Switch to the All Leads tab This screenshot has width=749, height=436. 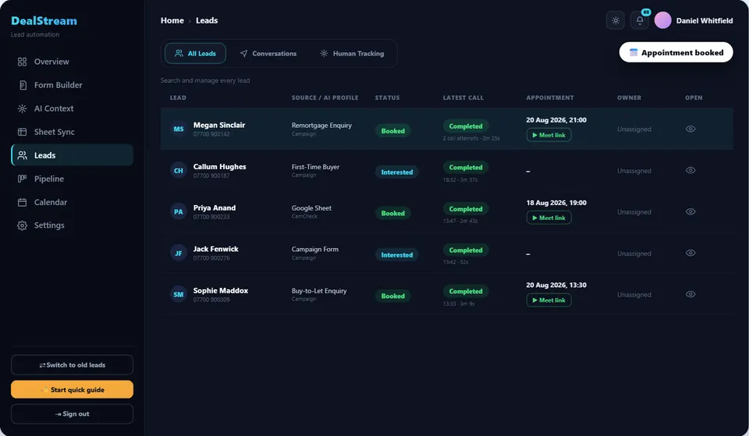(x=195, y=54)
